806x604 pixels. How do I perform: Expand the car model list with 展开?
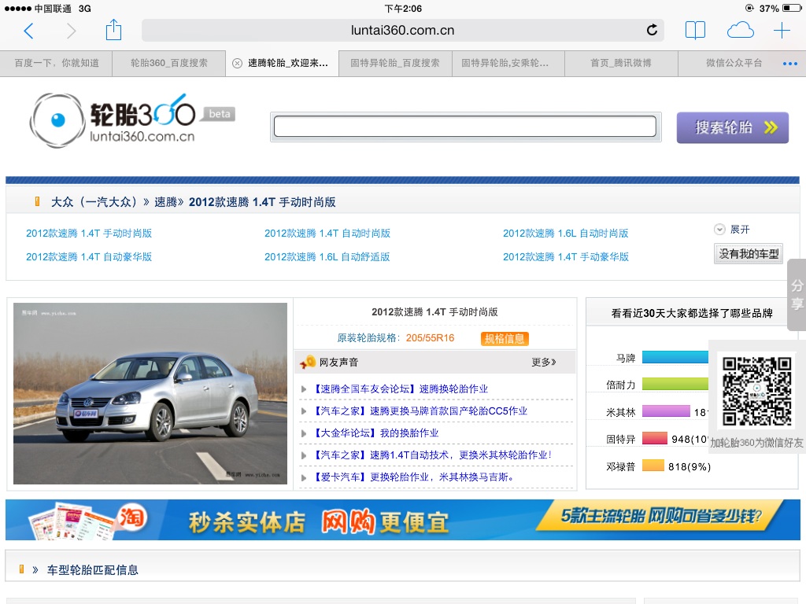point(733,230)
